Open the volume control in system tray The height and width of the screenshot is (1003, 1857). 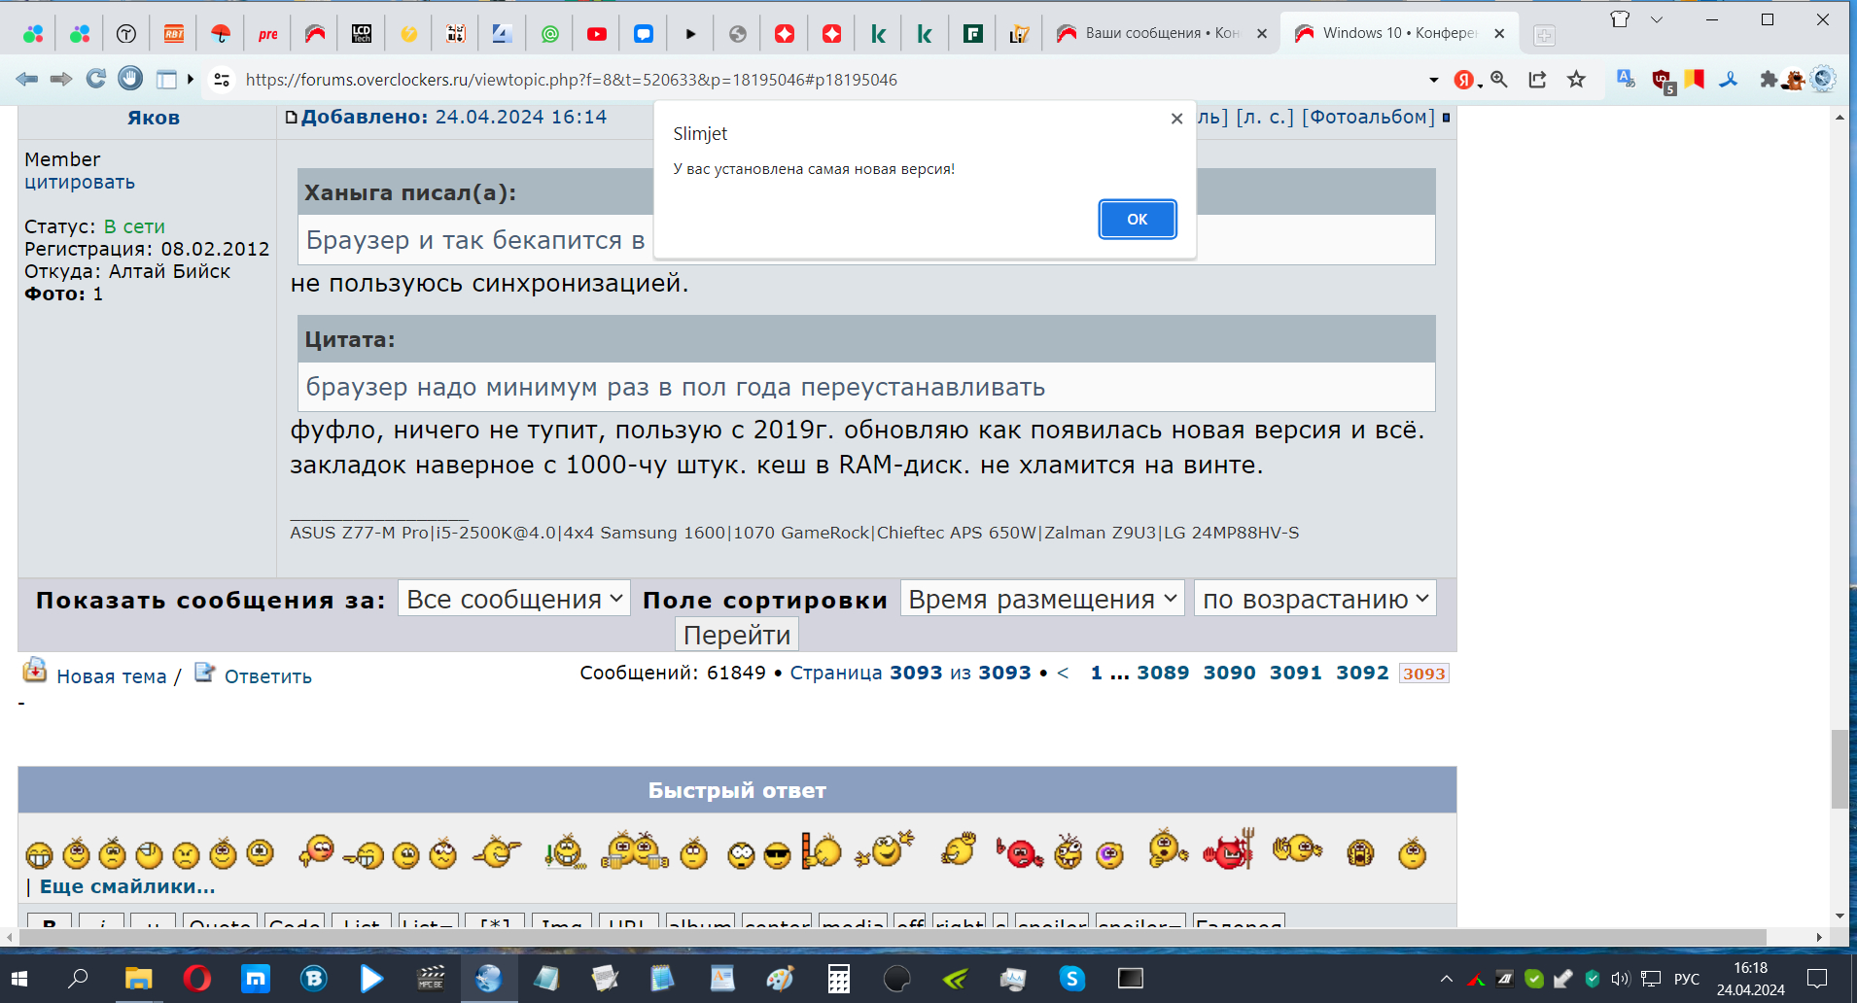[x=1620, y=979]
